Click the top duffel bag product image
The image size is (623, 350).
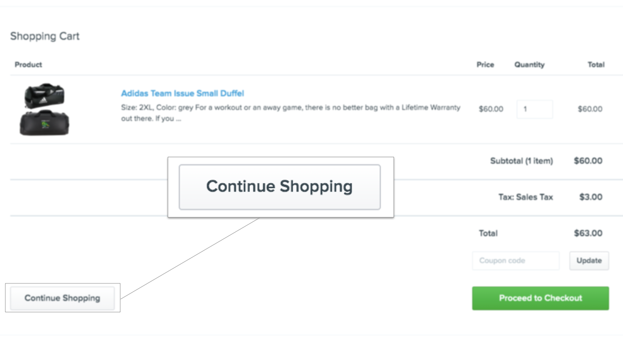[x=44, y=96]
